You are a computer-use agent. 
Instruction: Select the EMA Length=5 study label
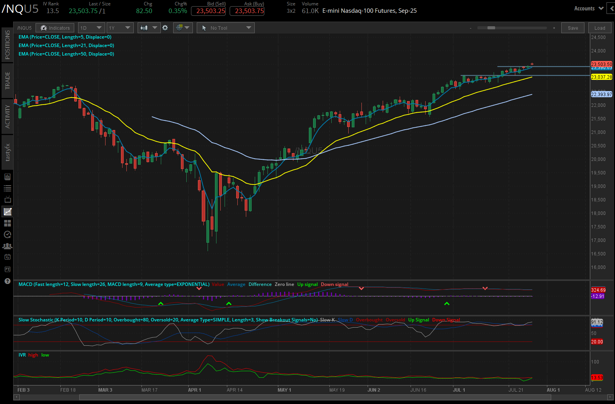click(x=65, y=37)
